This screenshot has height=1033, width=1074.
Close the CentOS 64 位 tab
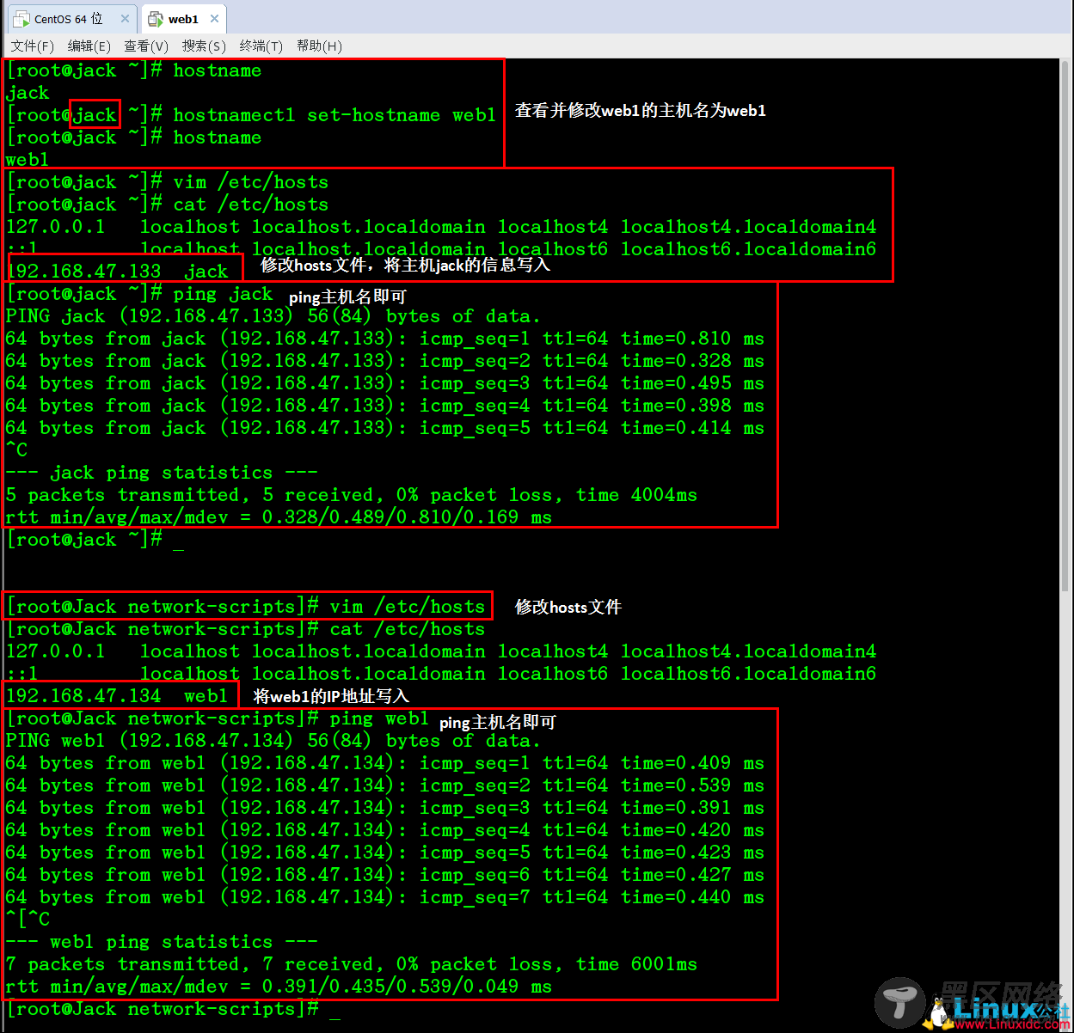tap(126, 18)
